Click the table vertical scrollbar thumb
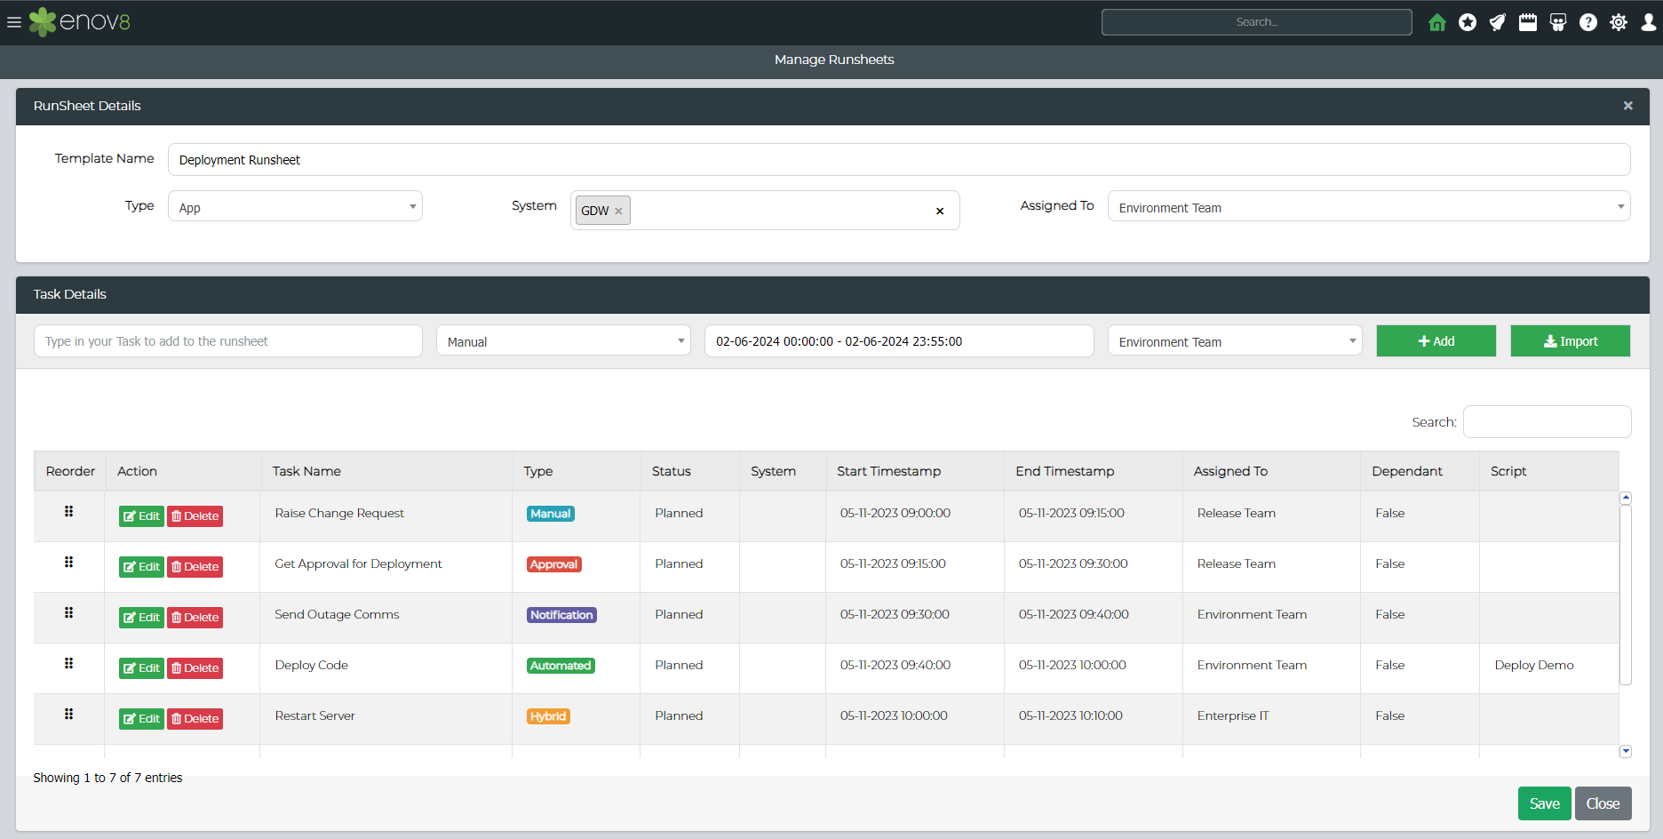The image size is (1663, 839). tap(1626, 595)
